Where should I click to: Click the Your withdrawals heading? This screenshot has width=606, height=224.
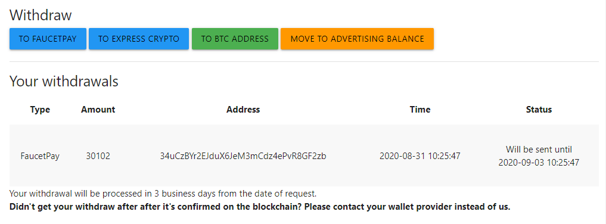[x=64, y=82]
